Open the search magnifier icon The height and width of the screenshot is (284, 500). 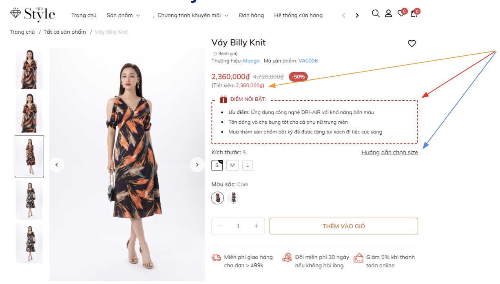coord(376,14)
